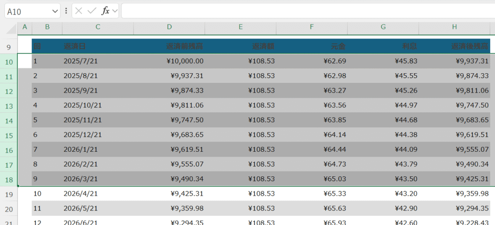Click the 利息 header cell
Viewport: 495px width, 225px height.
pyautogui.click(x=383, y=46)
